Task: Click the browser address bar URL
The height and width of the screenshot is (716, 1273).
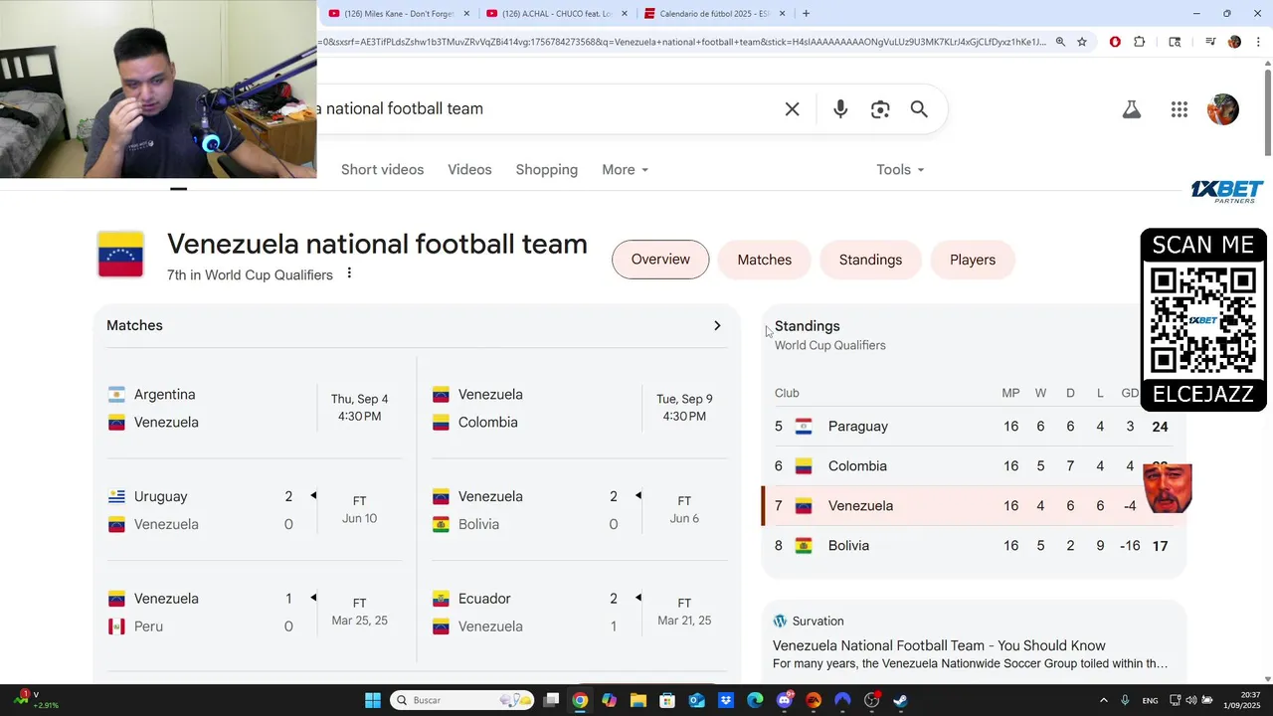Action: click(682, 42)
